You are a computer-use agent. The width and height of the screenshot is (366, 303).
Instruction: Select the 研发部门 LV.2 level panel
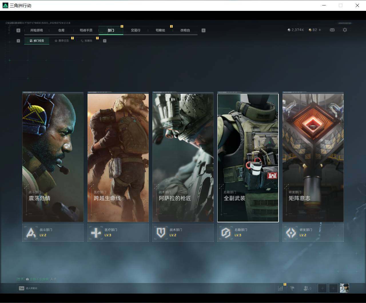313,233
